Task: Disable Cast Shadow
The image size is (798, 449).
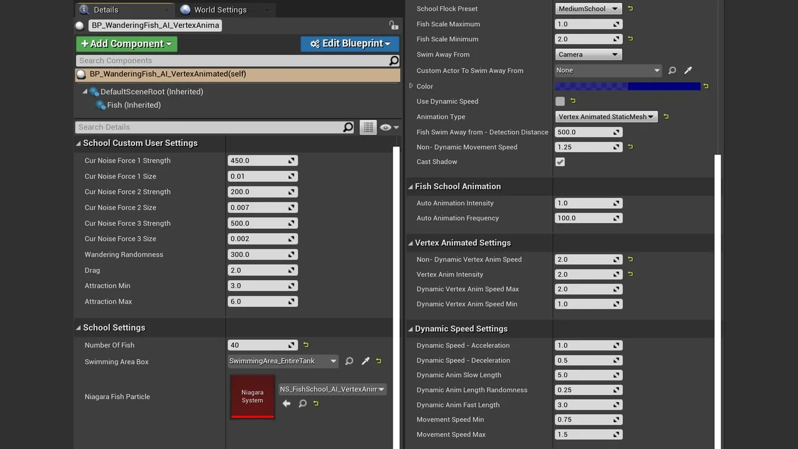Action: [560, 162]
